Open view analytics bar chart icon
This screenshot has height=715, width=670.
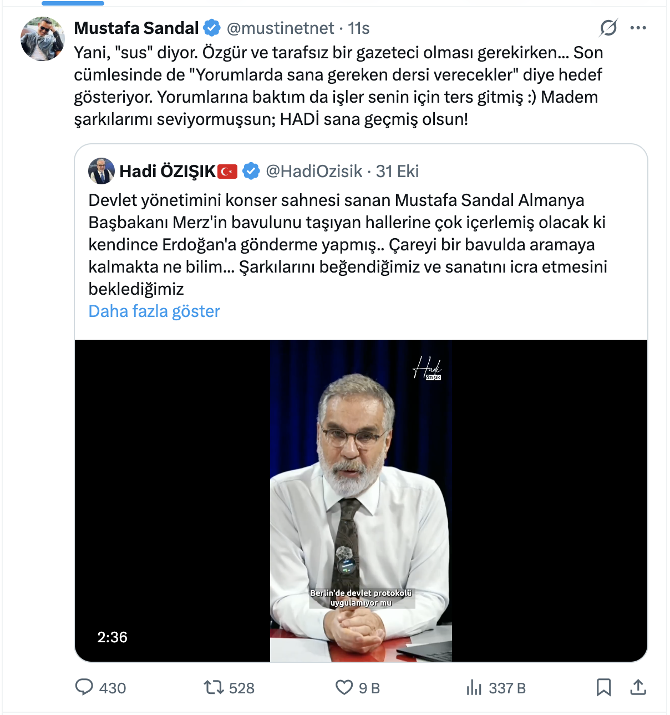point(474,687)
